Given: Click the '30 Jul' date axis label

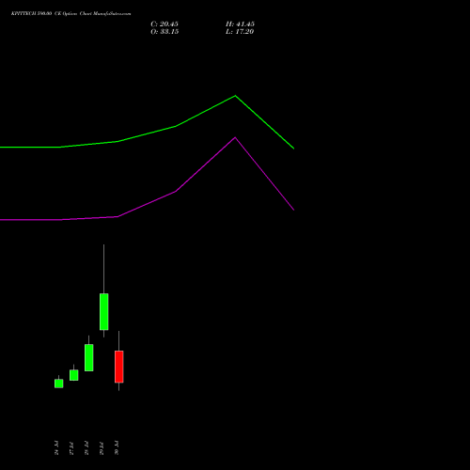Looking at the screenshot, I should [117, 447].
